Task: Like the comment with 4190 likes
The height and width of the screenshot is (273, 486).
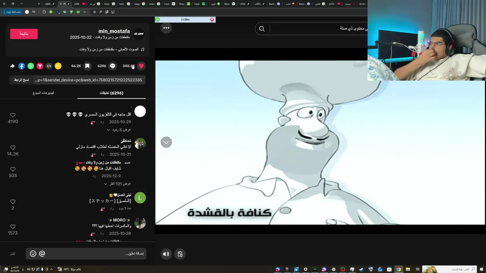Action: click(x=13, y=115)
